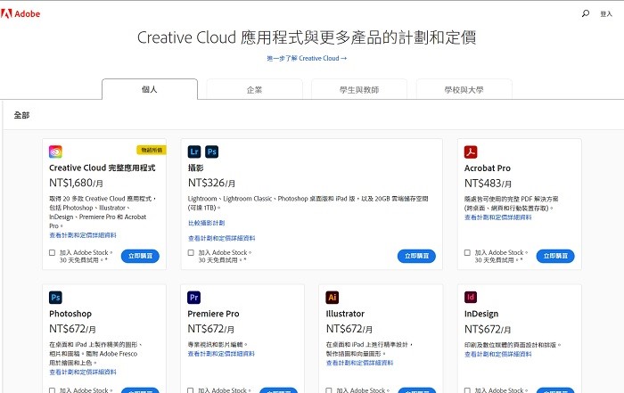The image size is (624, 393).
Task: Click 登入 sign-in link
Action: pyautogui.click(x=606, y=14)
